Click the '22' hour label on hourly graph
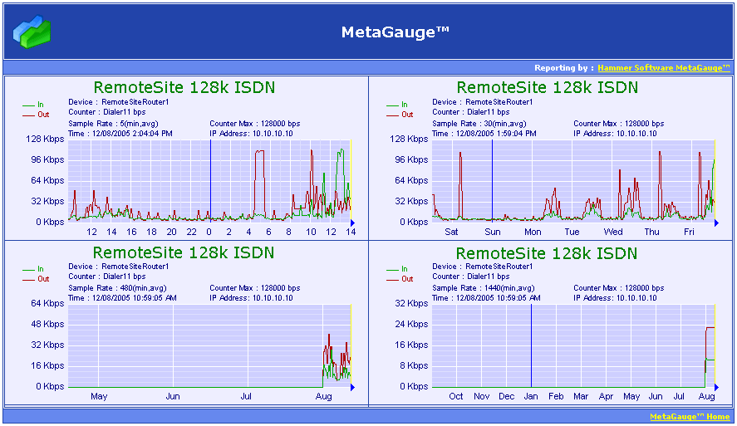737x426 pixels. (x=191, y=232)
